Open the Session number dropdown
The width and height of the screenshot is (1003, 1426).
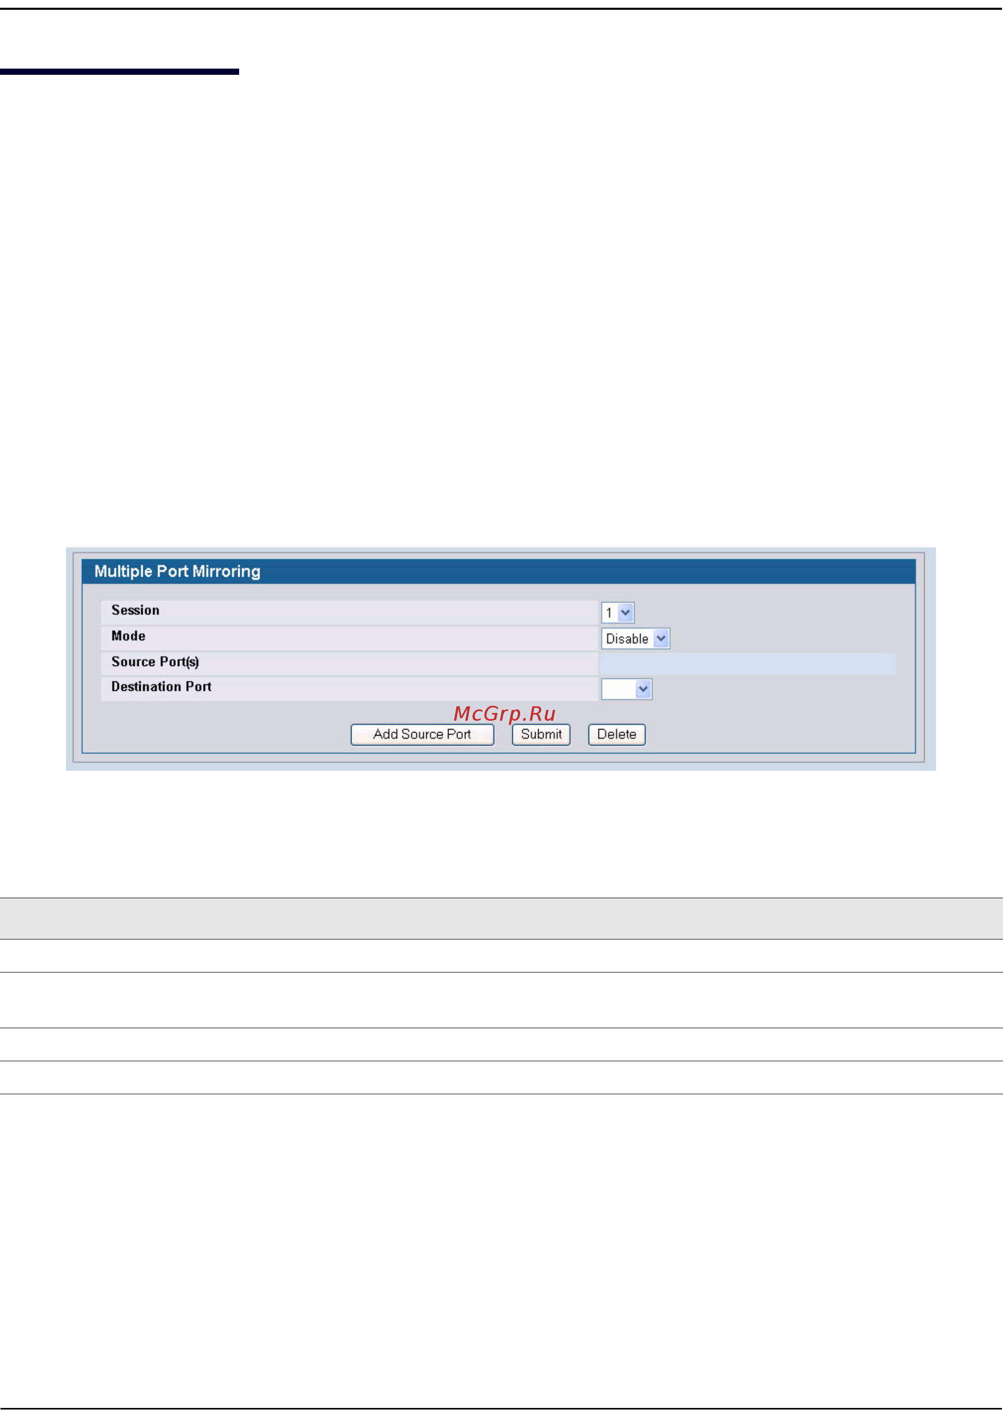pyautogui.click(x=617, y=612)
